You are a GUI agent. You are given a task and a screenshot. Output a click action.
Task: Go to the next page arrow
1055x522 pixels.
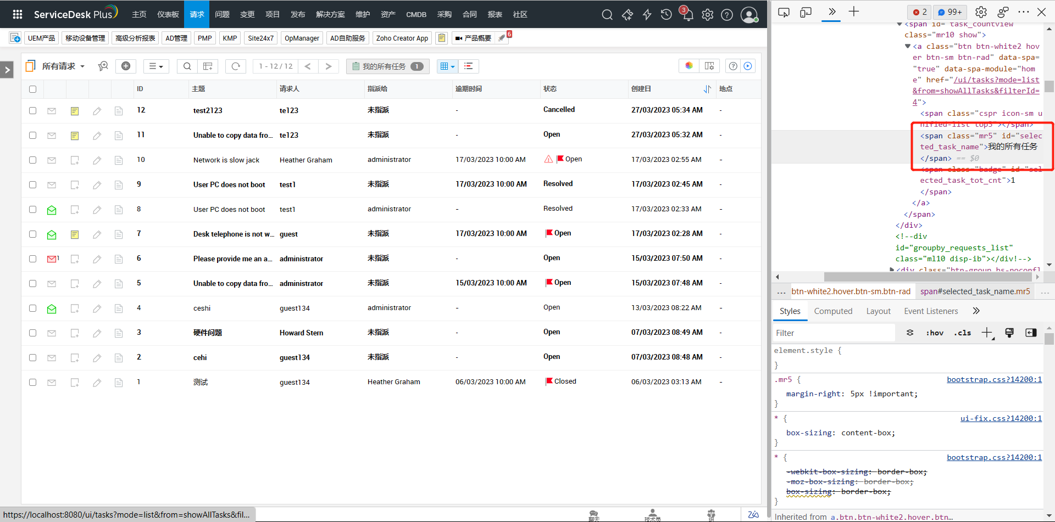[329, 66]
